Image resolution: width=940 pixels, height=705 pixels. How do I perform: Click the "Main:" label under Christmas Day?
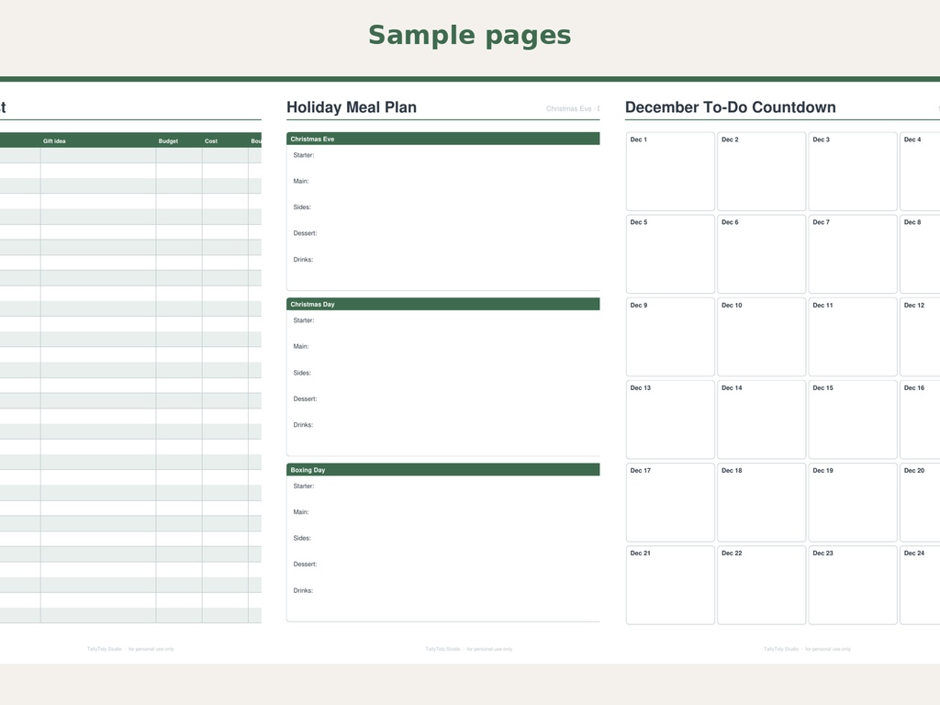[301, 346]
